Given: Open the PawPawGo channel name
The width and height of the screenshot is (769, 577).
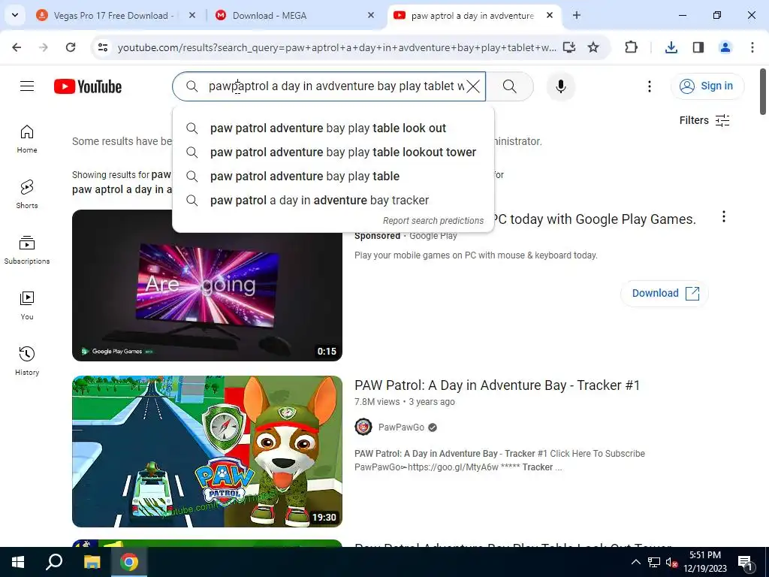Looking at the screenshot, I should click(401, 427).
